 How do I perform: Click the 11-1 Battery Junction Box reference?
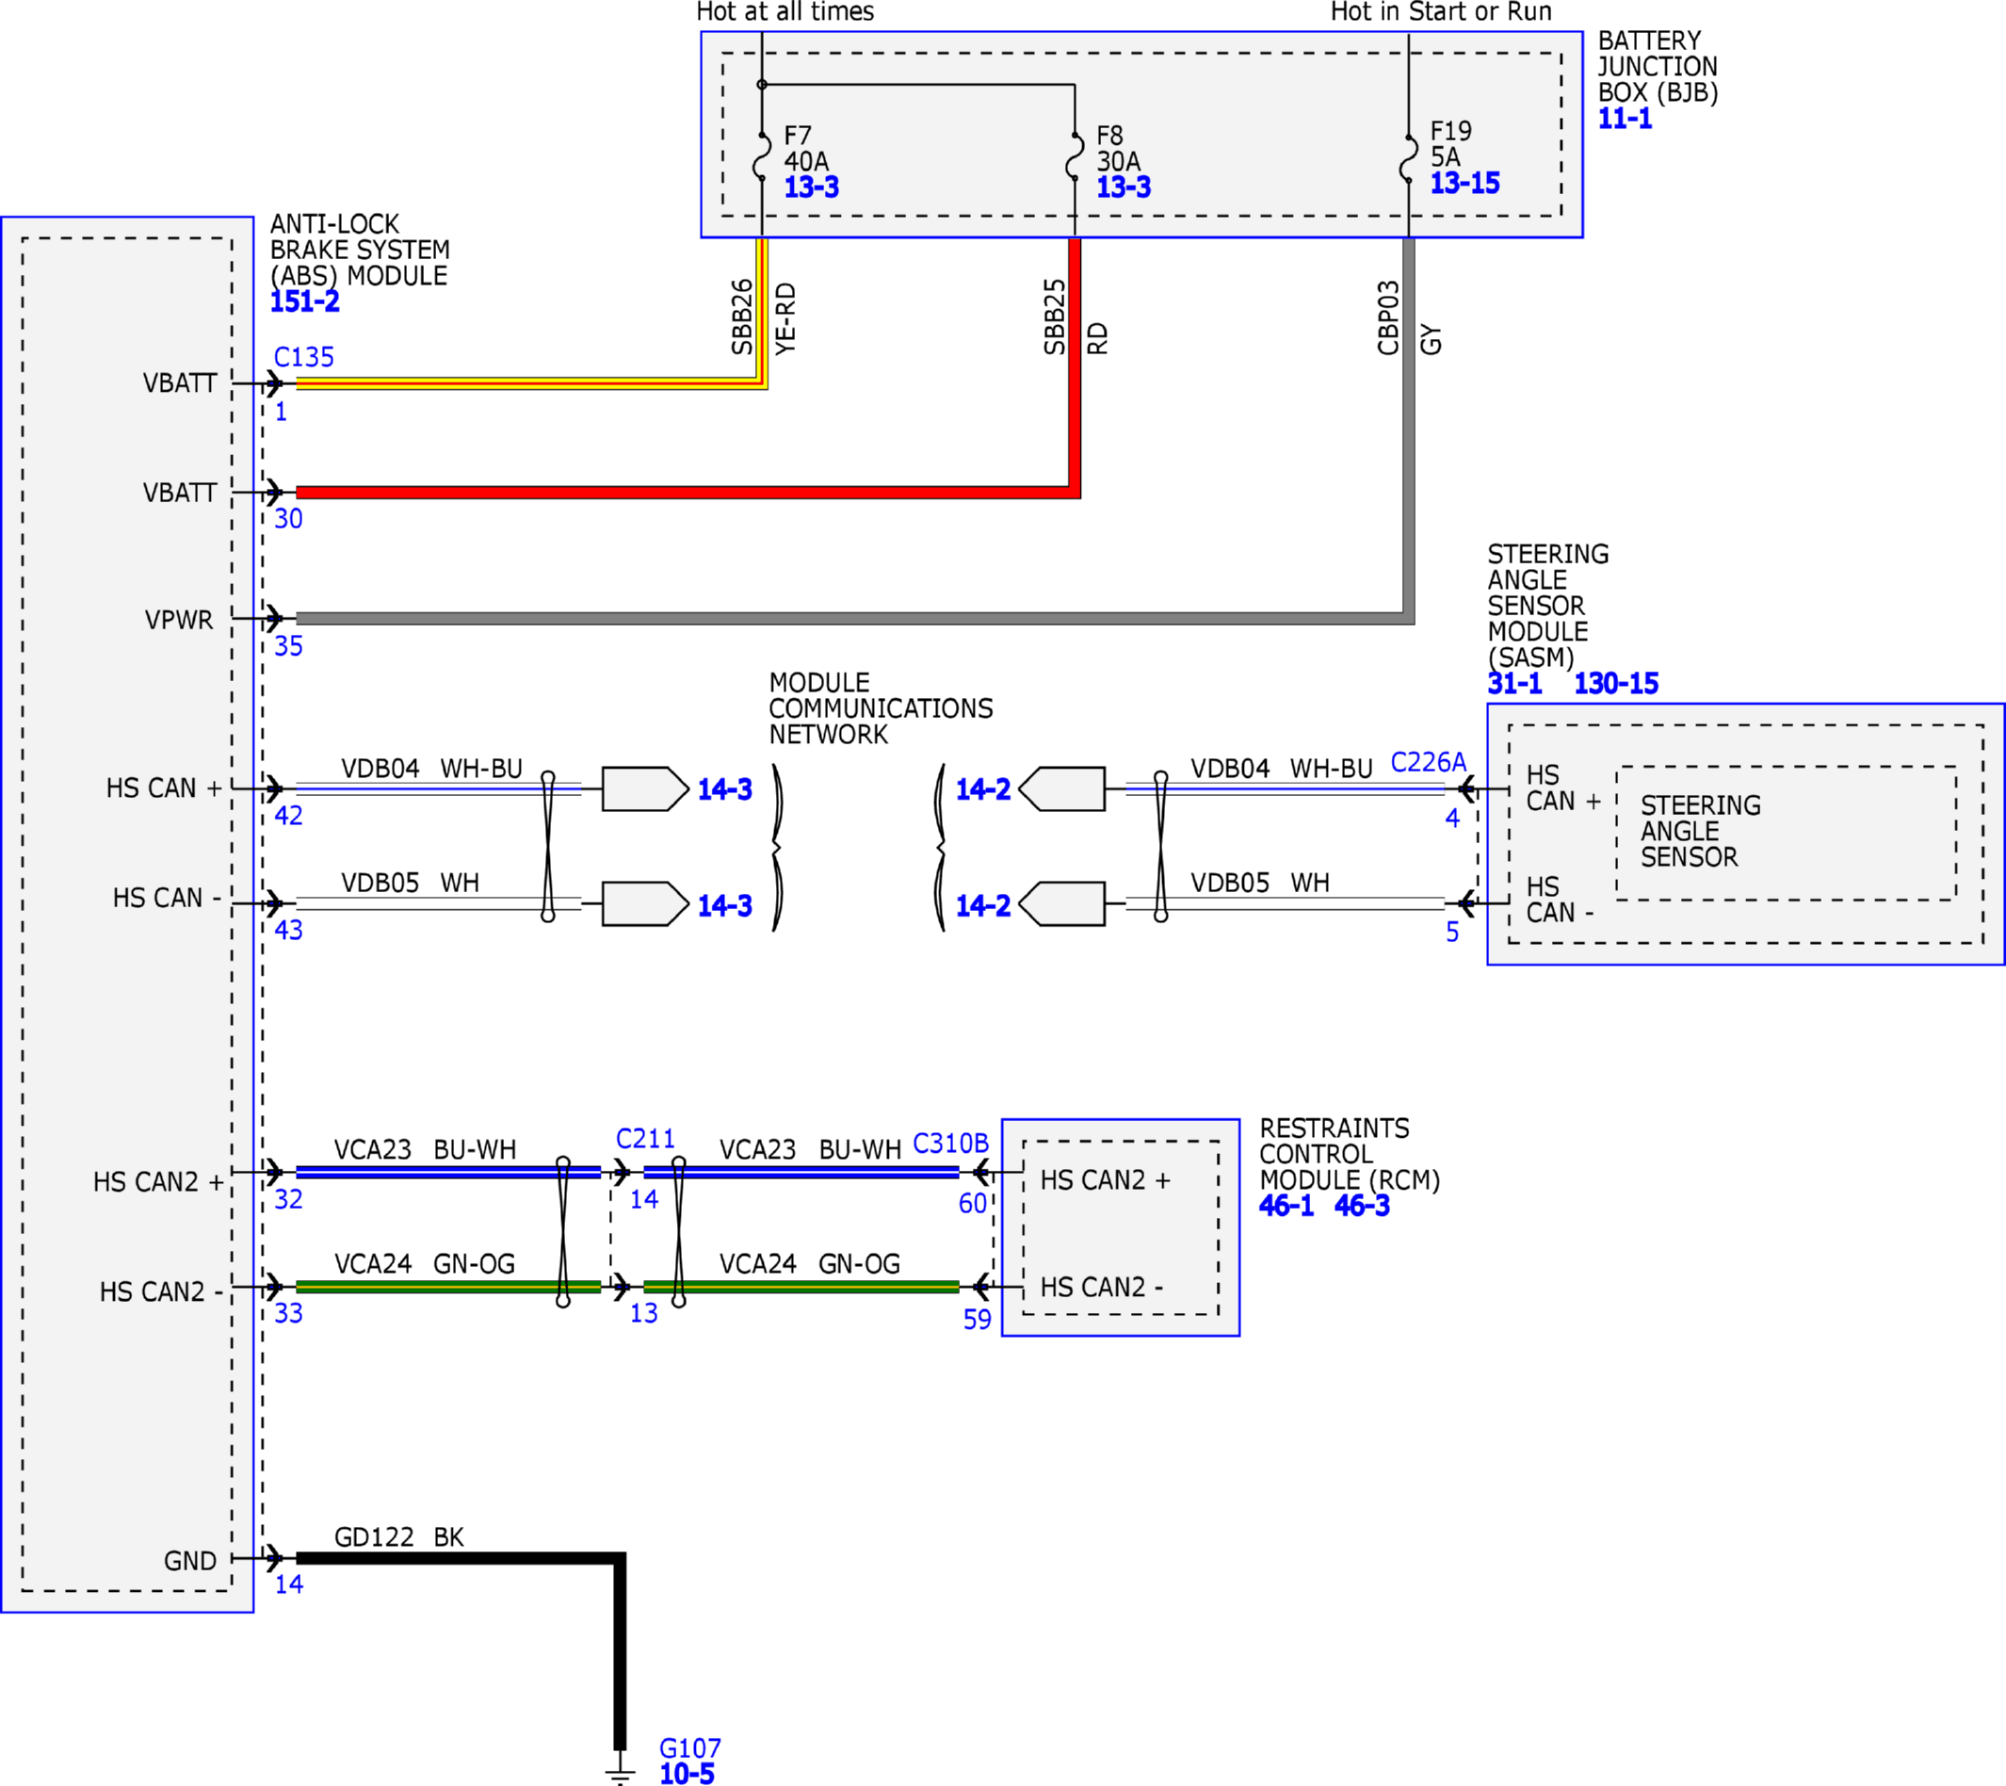coord(1625,119)
